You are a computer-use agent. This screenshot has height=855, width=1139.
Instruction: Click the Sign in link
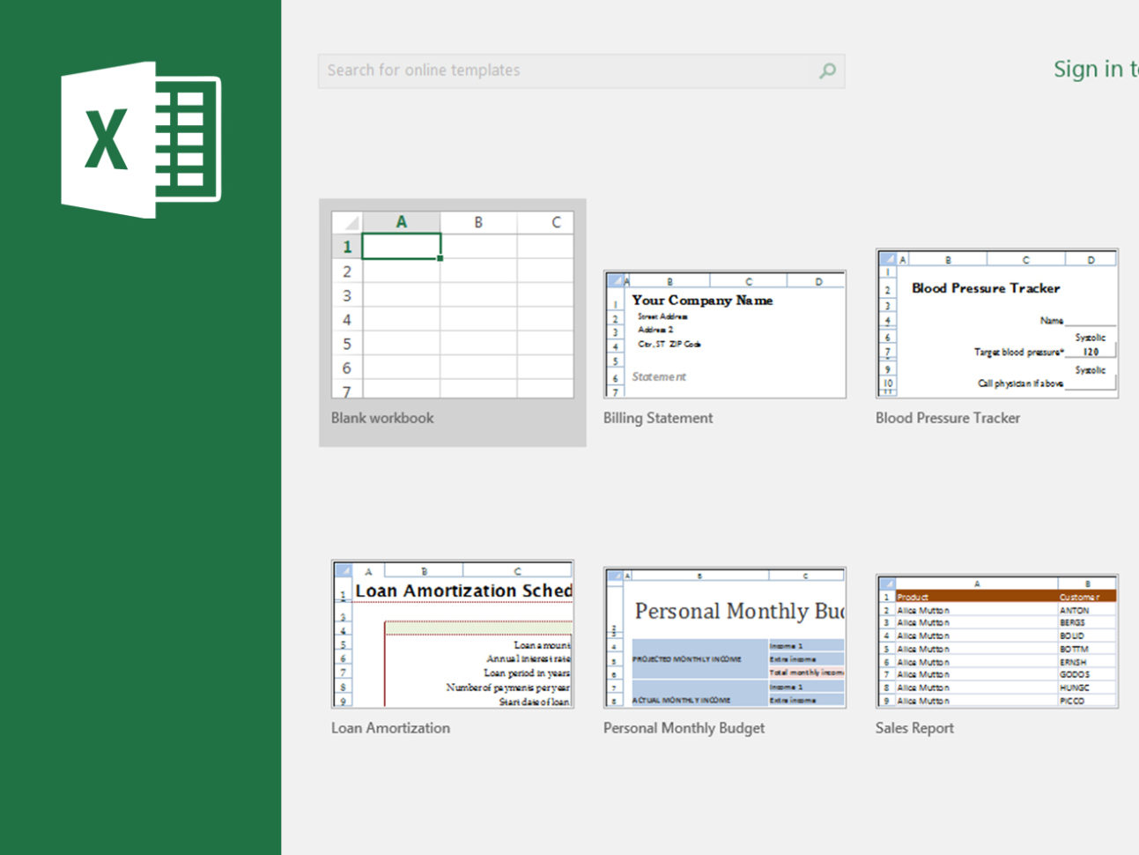[1095, 69]
